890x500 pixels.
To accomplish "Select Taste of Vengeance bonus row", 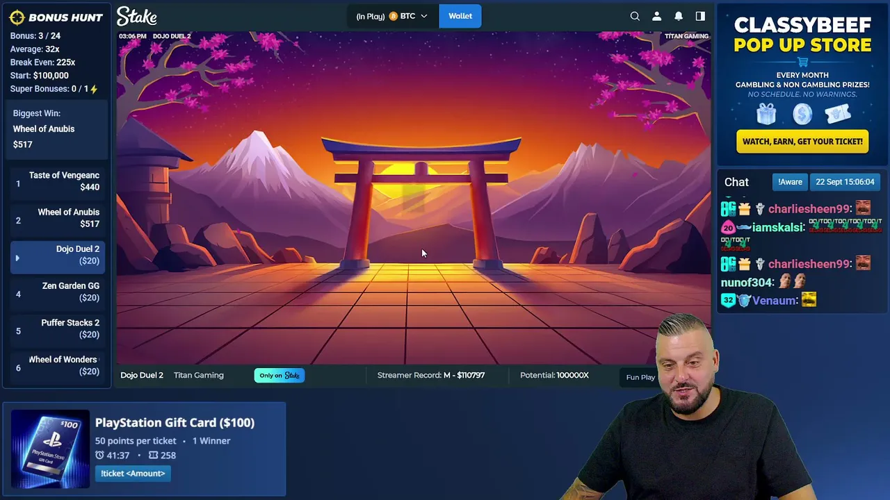I will (x=58, y=181).
